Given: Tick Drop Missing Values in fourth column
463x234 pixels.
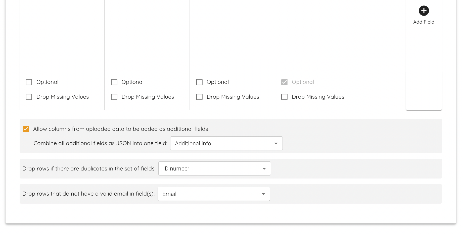Looking at the screenshot, I should click(284, 97).
